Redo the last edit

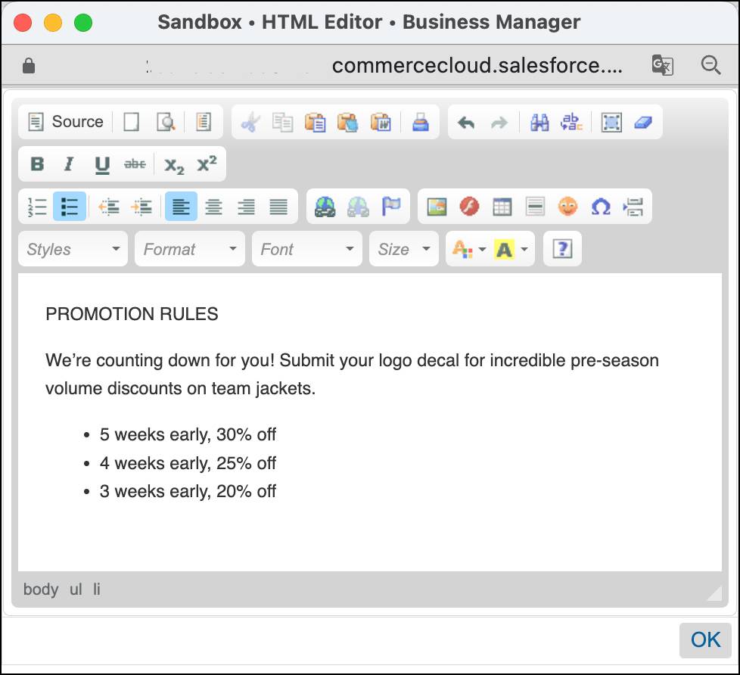499,123
